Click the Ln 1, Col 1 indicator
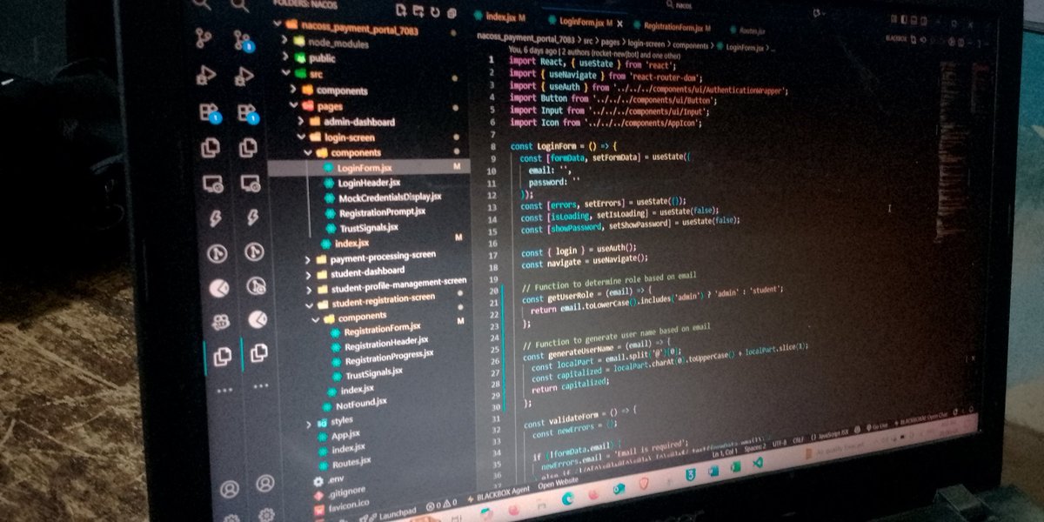Screen dimensions: 1044x522 (x=724, y=454)
